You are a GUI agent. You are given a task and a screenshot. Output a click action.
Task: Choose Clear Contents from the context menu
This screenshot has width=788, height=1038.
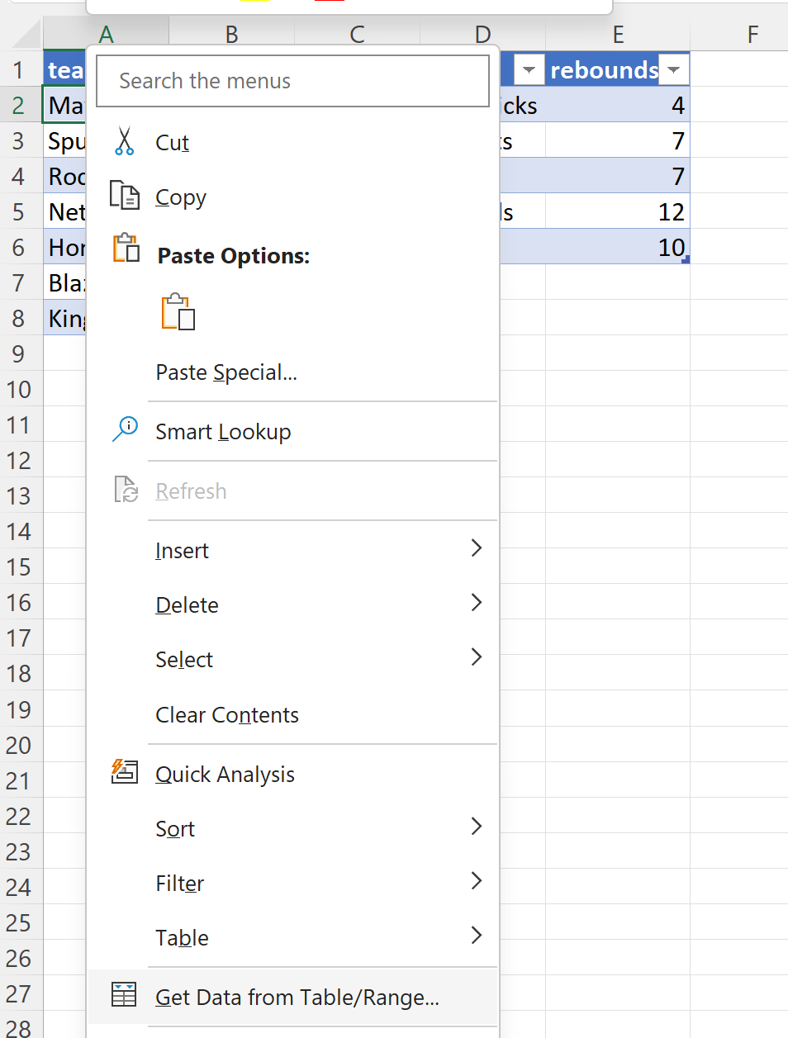click(226, 715)
